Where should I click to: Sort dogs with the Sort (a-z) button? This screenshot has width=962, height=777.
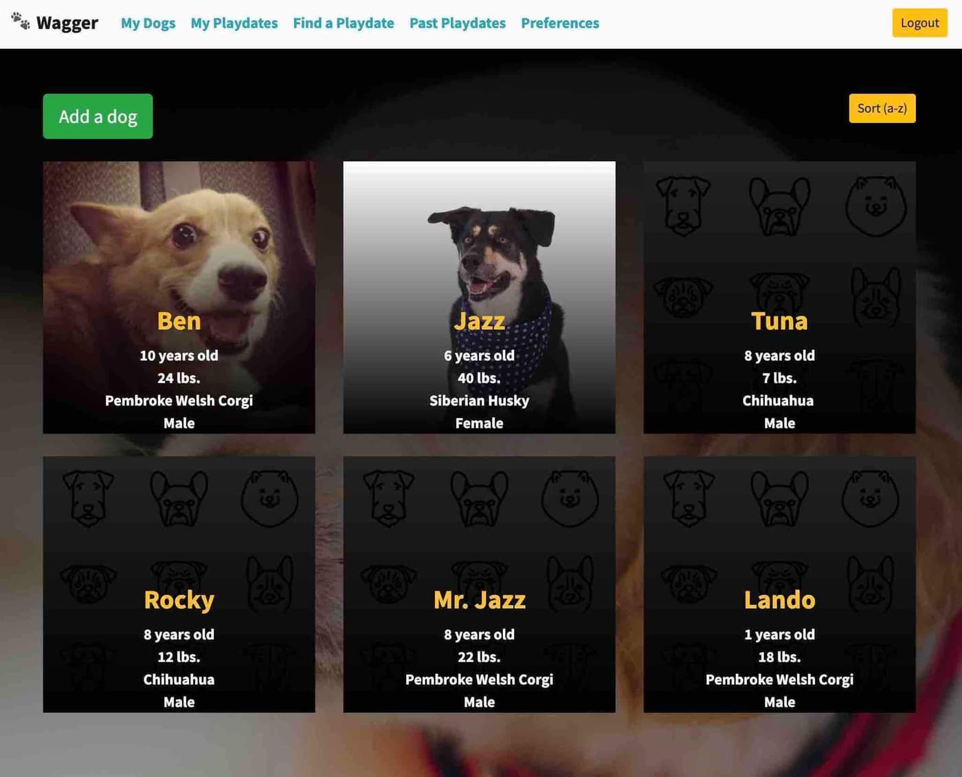[882, 108]
